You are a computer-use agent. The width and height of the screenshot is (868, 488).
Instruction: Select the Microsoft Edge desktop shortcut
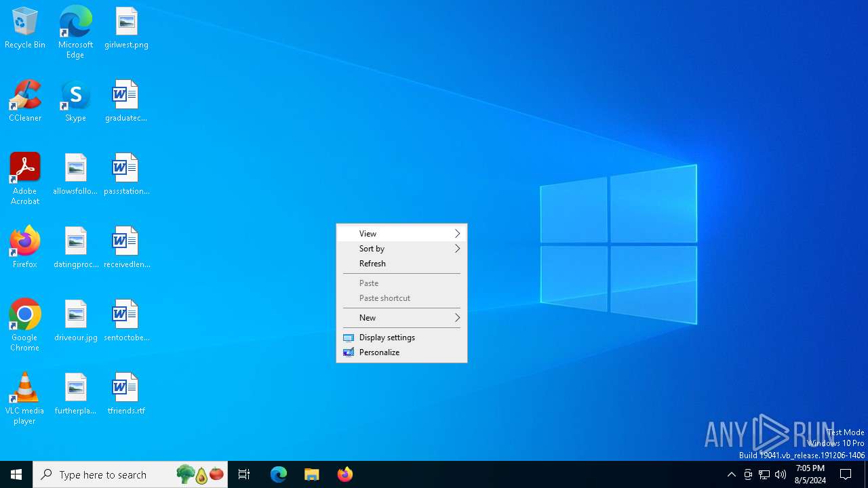75,33
